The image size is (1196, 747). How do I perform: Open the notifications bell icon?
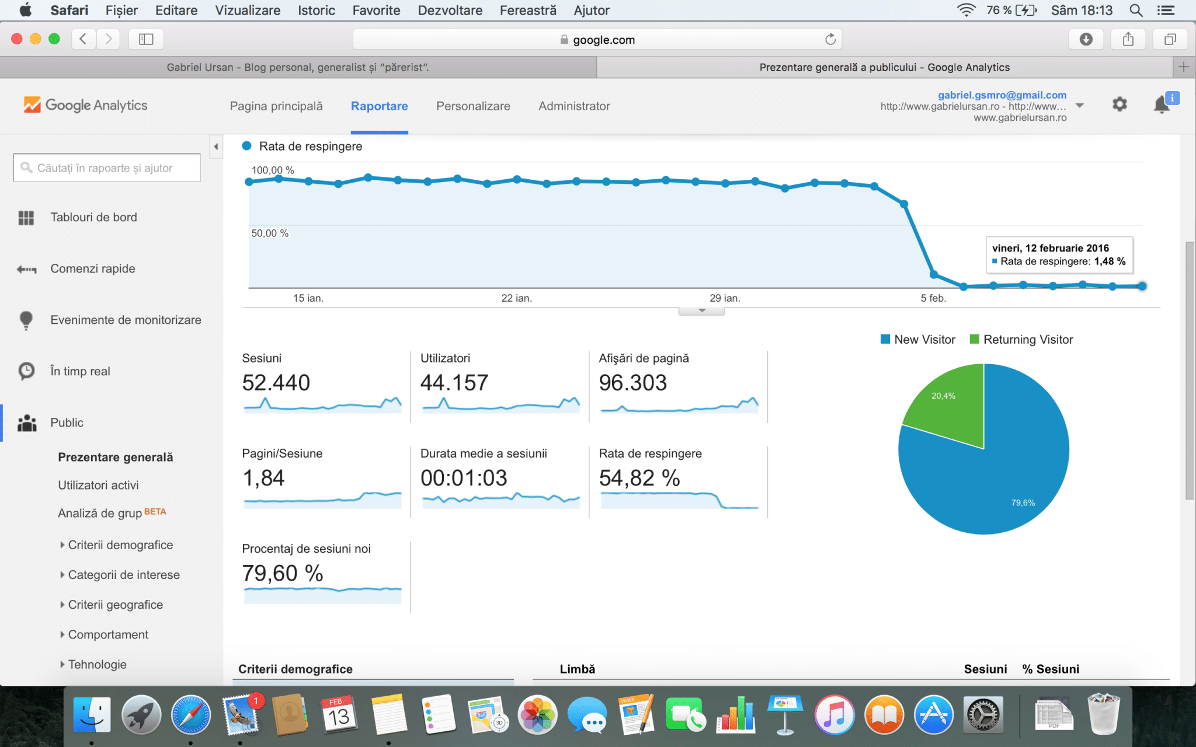pos(1162,104)
